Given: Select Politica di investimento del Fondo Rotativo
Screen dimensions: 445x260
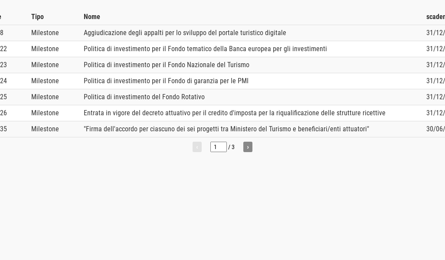Looking at the screenshot, I should pos(144,97).
